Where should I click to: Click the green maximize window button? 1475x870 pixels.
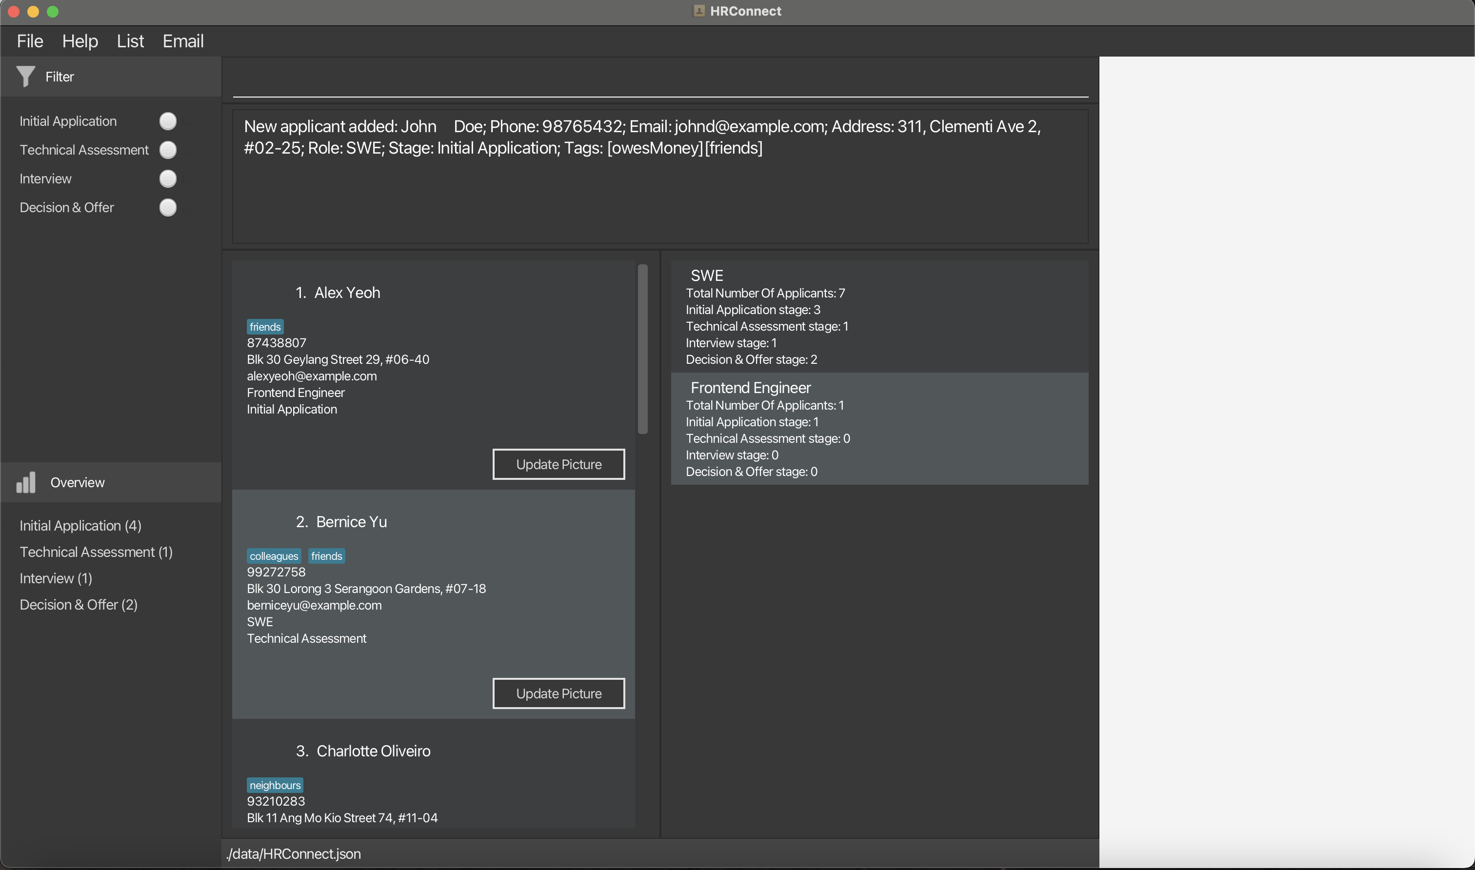pos(53,11)
